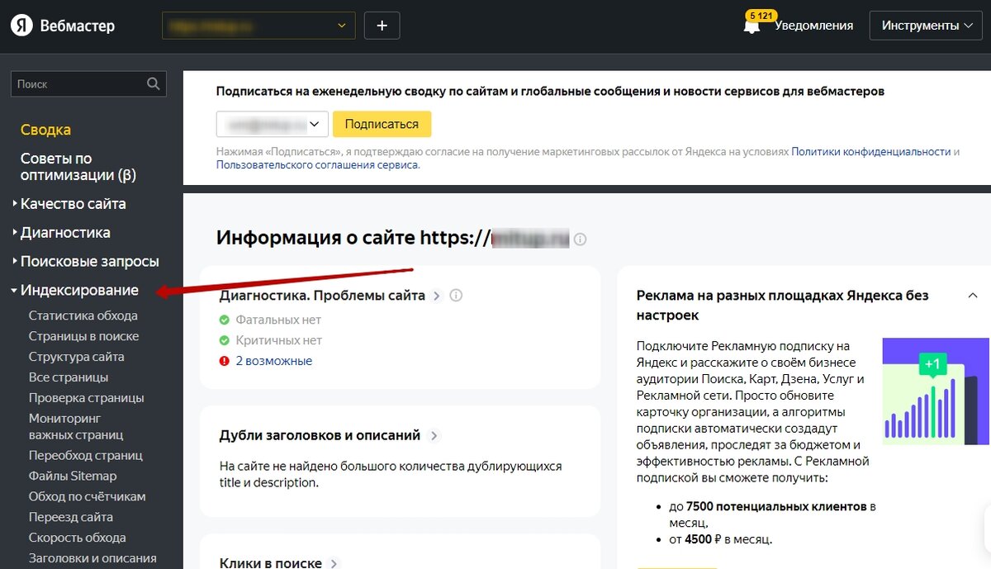The image size is (991, 569).
Task: Open the 2 возможные link
Action: coord(274,361)
